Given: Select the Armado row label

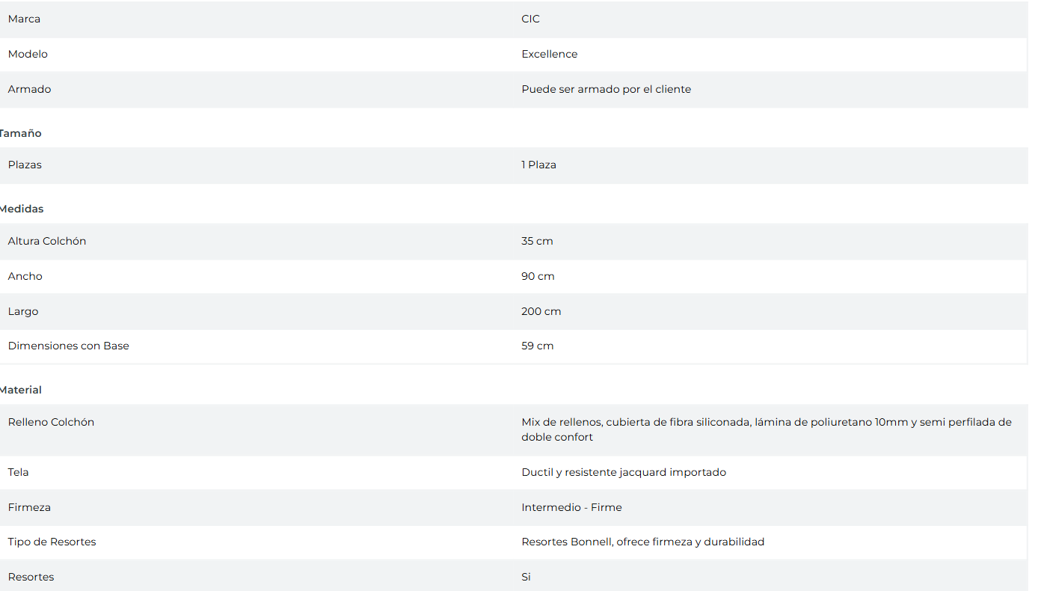Looking at the screenshot, I should click(29, 89).
